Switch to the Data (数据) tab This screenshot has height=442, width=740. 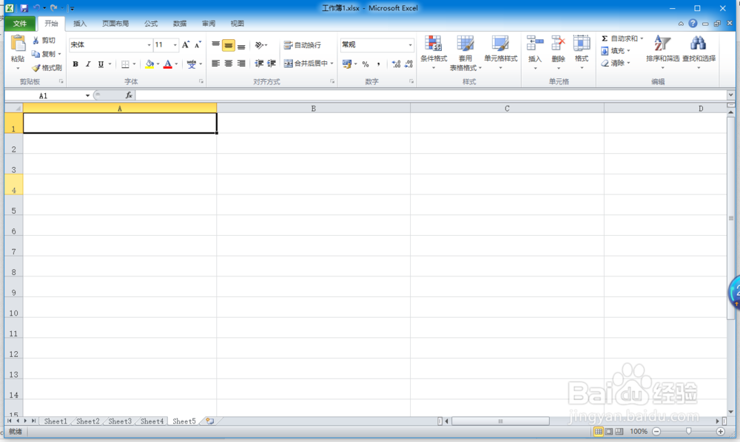pyautogui.click(x=179, y=24)
